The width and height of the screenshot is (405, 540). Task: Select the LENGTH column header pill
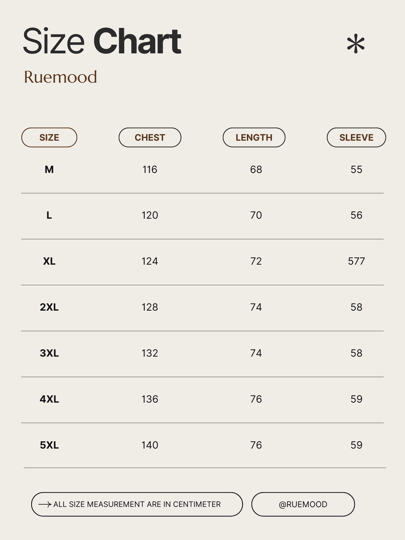tap(254, 137)
